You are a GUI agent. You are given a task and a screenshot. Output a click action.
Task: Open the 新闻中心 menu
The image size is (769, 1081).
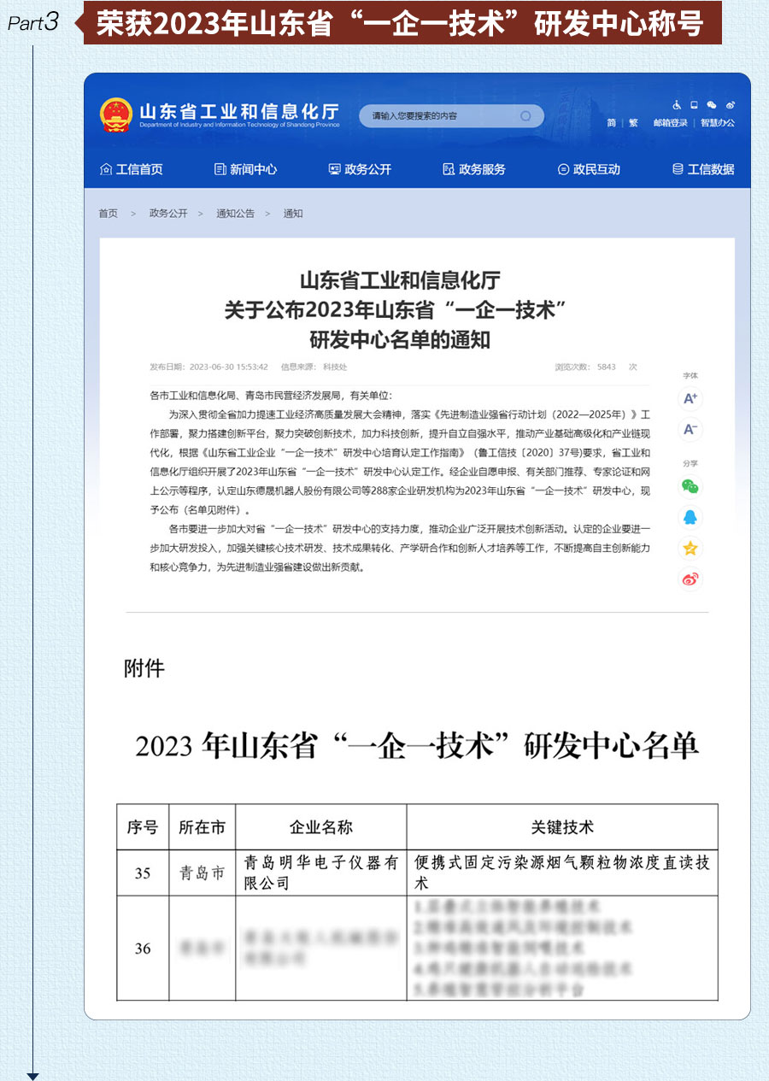[245, 169]
